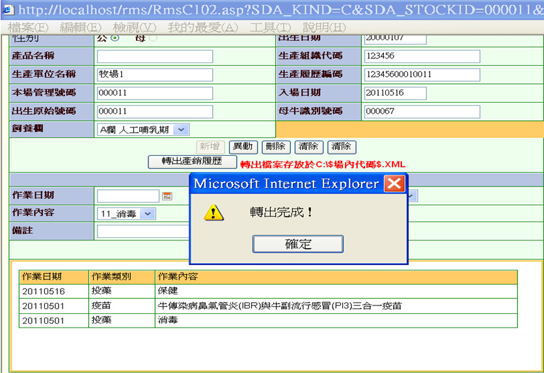Viewport: 544px width, 373px height.
Task: Click the Internet Explorer page icon in title bar
Action: (x=8, y=10)
